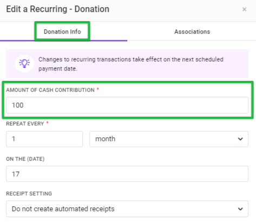Switch to the Donation Info tab

pyautogui.click(x=62, y=31)
